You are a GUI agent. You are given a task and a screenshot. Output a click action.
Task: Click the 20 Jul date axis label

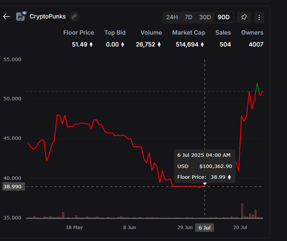point(240,227)
